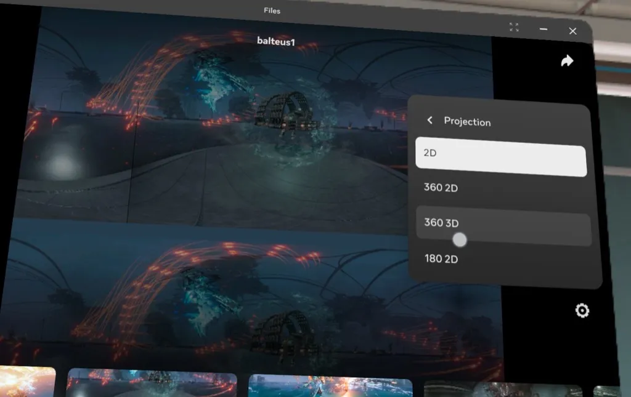Pick the 360 3D projection mode
Viewport: 631px width, 397px height.
point(503,225)
